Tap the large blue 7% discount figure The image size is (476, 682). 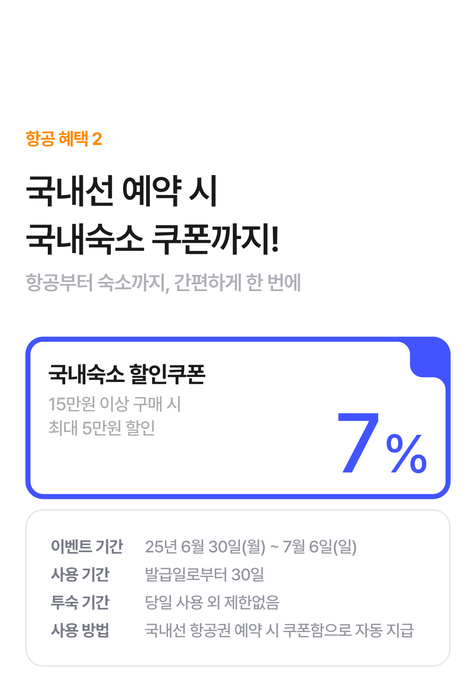click(x=382, y=443)
